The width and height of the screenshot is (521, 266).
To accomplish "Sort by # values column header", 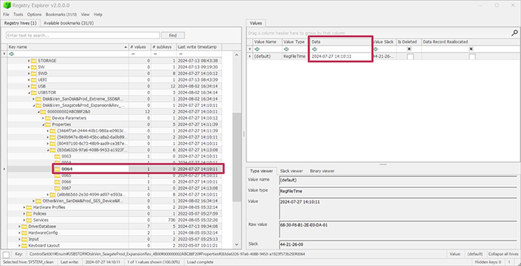I will pyautogui.click(x=140, y=47).
